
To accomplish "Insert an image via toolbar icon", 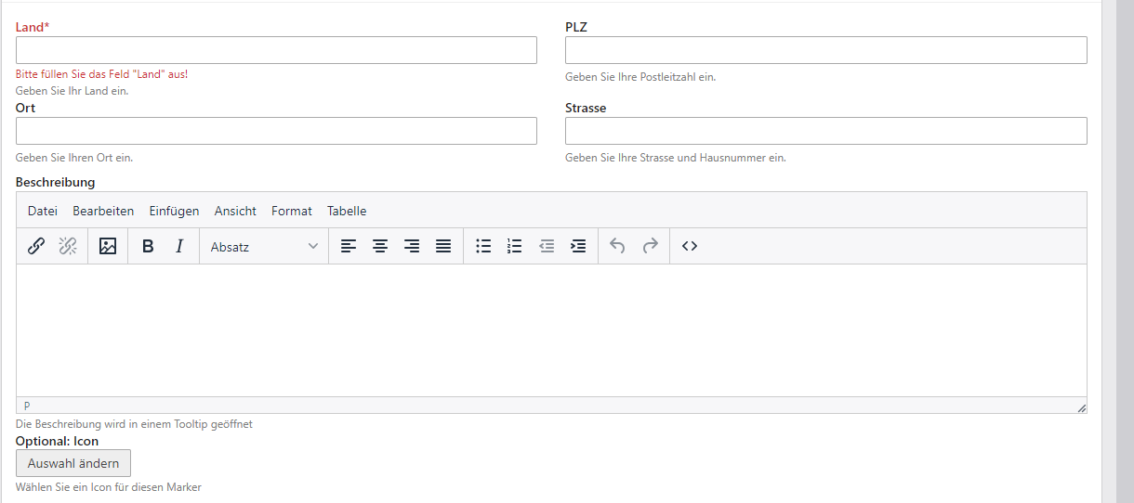I will 108,246.
